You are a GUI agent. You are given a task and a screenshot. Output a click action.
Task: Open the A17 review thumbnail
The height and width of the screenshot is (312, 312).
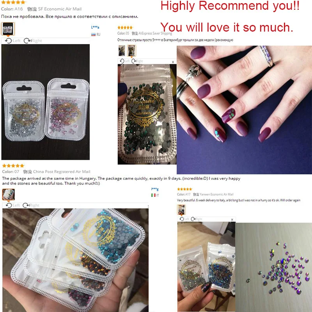[x=181, y=210]
